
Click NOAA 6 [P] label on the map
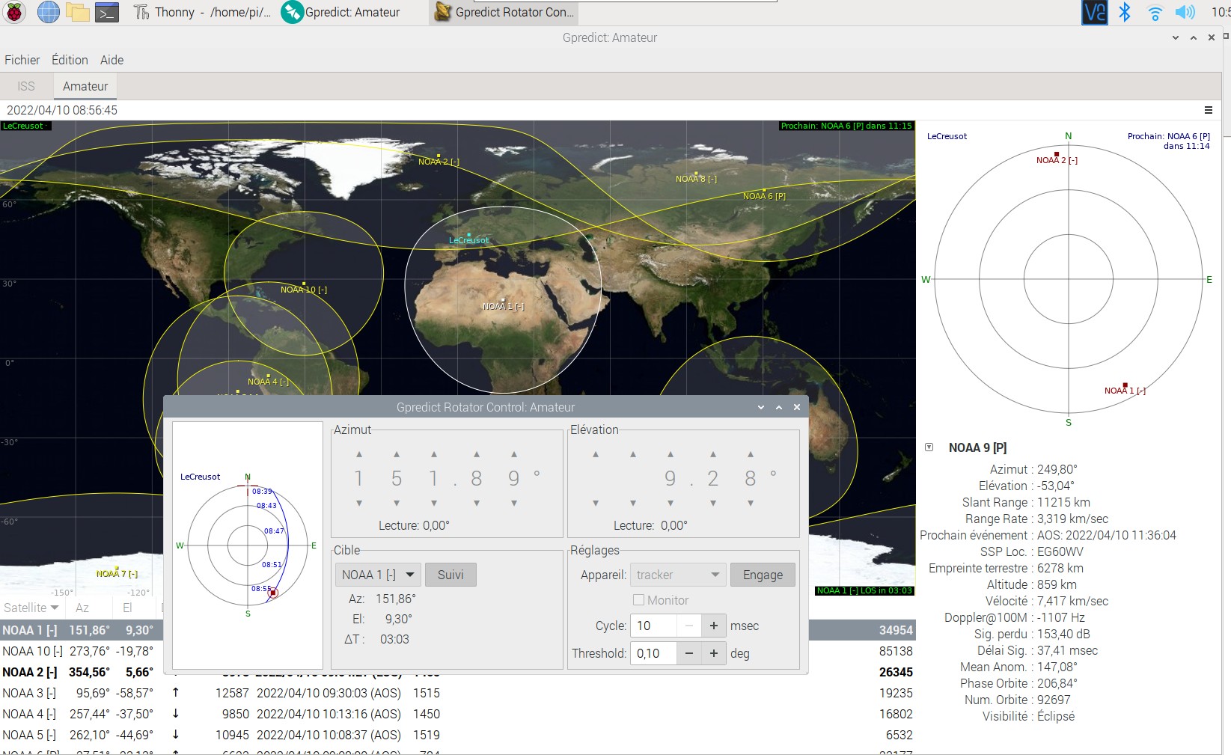click(764, 196)
